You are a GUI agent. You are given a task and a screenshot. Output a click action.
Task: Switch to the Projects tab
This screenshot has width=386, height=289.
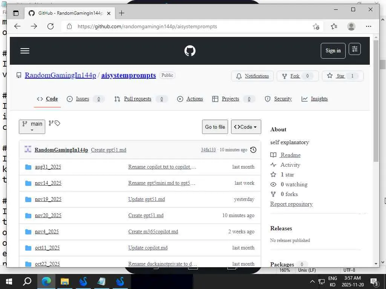(233, 99)
